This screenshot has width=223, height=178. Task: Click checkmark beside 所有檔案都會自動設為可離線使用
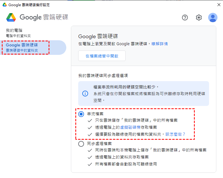[x=90, y=164]
